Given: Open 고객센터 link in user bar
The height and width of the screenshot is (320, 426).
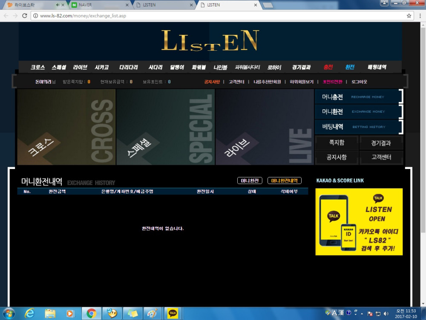Looking at the screenshot, I should (236, 81).
